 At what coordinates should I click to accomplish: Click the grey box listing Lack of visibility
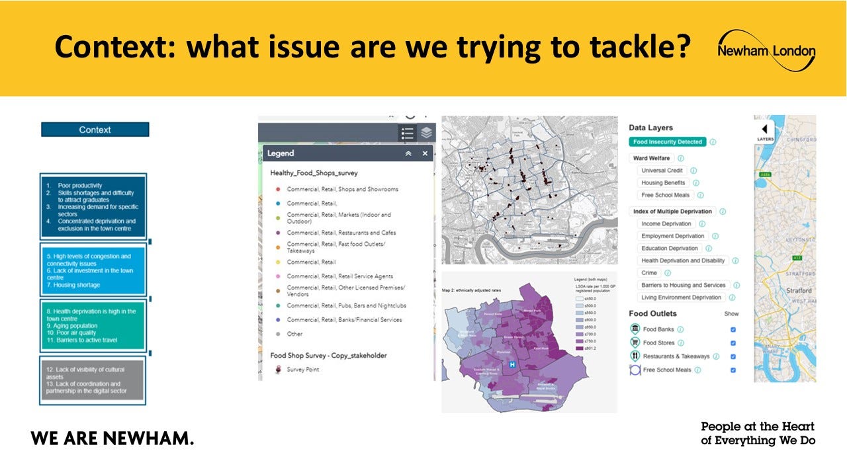[92, 380]
